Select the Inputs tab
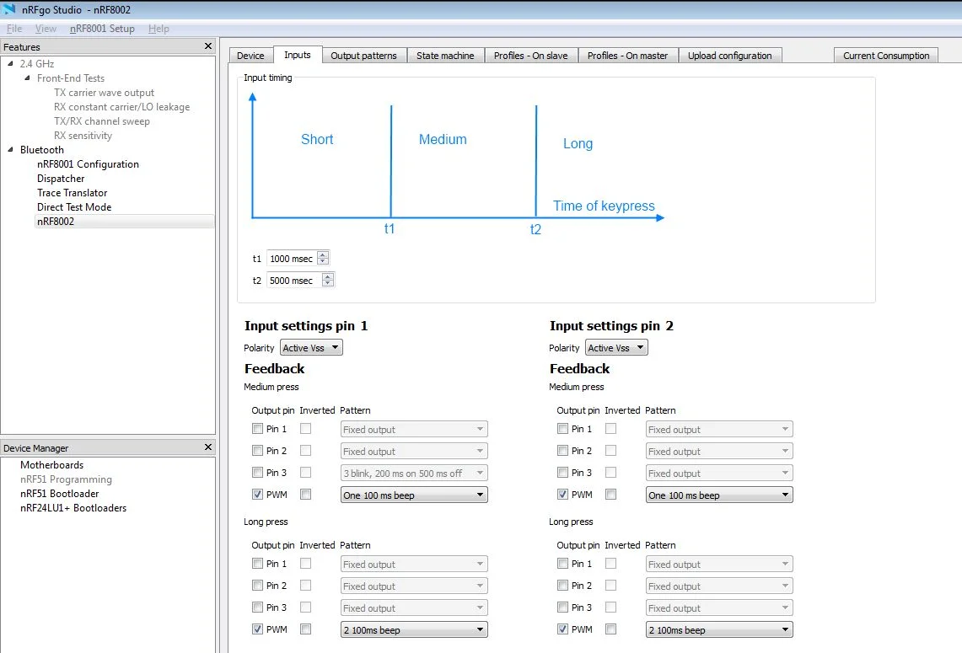The image size is (962, 653). pos(297,55)
